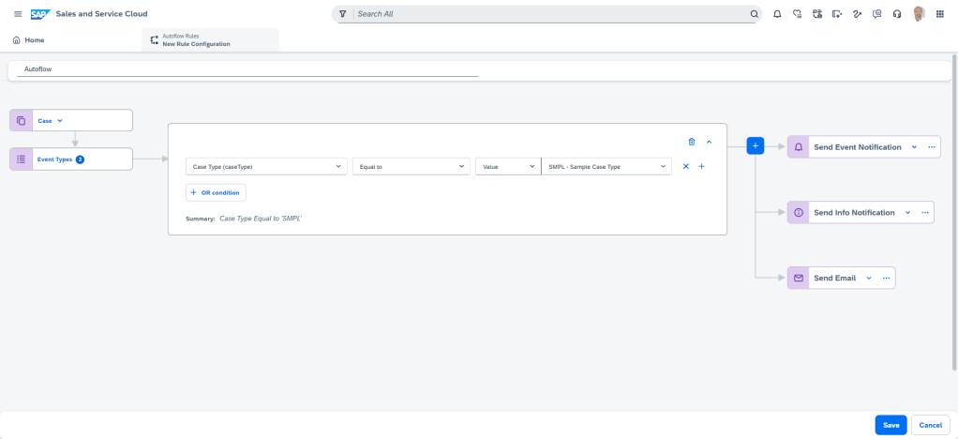This screenshot has height=439, width=958.
Task: Focus the Search All input field
Action: (x=551, y=13)
